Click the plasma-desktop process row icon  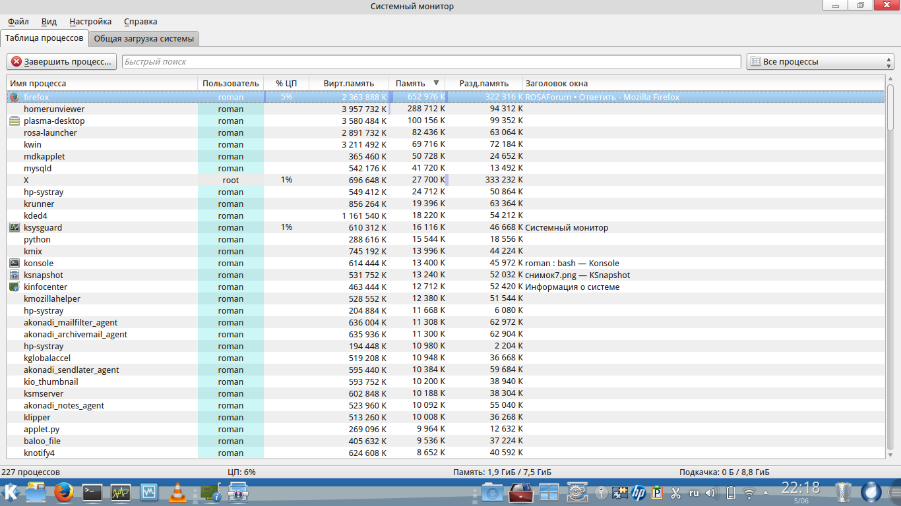[15, 121]
